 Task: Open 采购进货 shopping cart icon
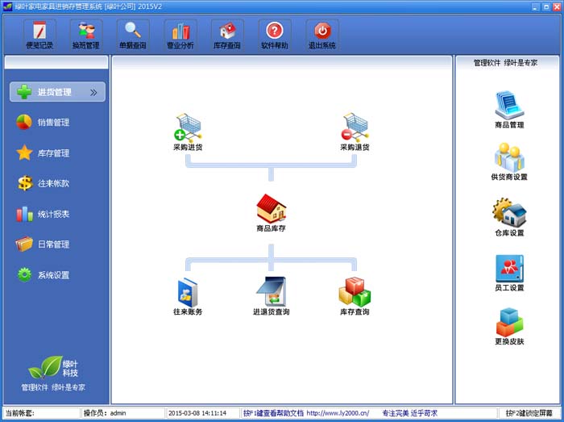point(188,127)
